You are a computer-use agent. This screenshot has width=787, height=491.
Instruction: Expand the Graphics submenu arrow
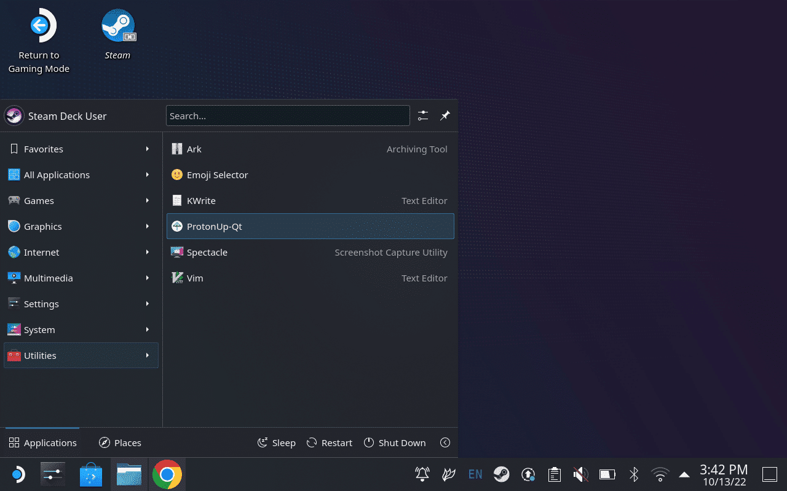pyautogui.click(x=148, y=227)
